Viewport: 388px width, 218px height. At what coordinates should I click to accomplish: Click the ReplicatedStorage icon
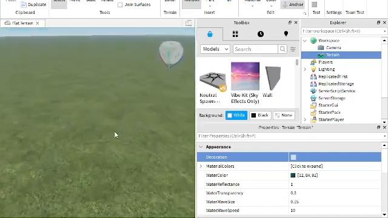pyautogui.click(x=313, y=84)
